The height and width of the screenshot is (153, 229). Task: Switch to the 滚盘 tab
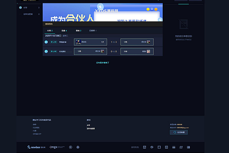click(64, 30)
